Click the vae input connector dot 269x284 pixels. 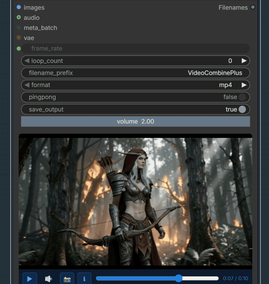18,38
